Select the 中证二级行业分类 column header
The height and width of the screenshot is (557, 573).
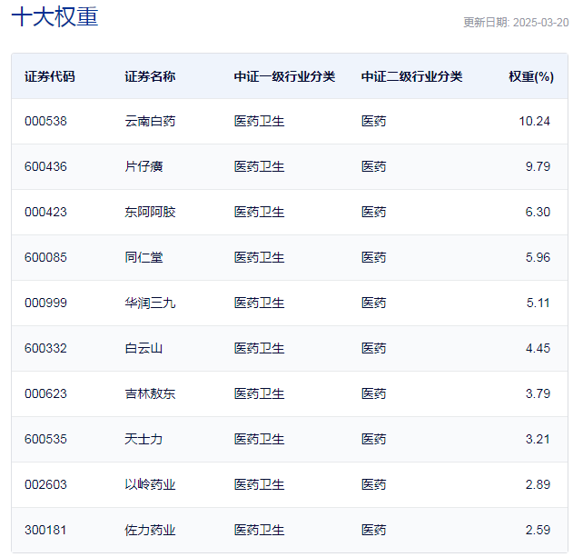[x=411, y=76]
